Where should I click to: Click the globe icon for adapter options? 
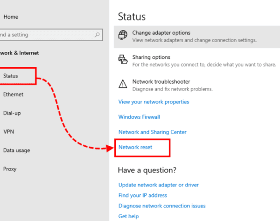[123, 36]
